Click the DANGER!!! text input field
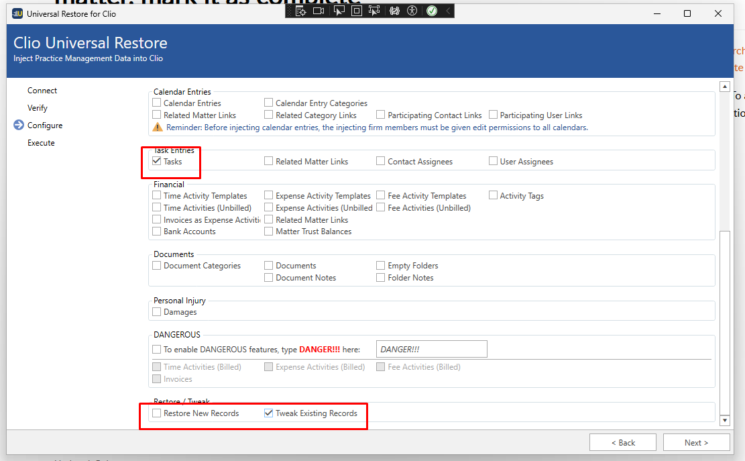745x461 pixels. 431,349
